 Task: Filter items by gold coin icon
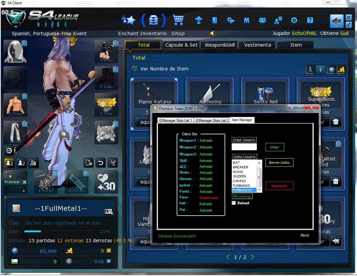[341, 70]
